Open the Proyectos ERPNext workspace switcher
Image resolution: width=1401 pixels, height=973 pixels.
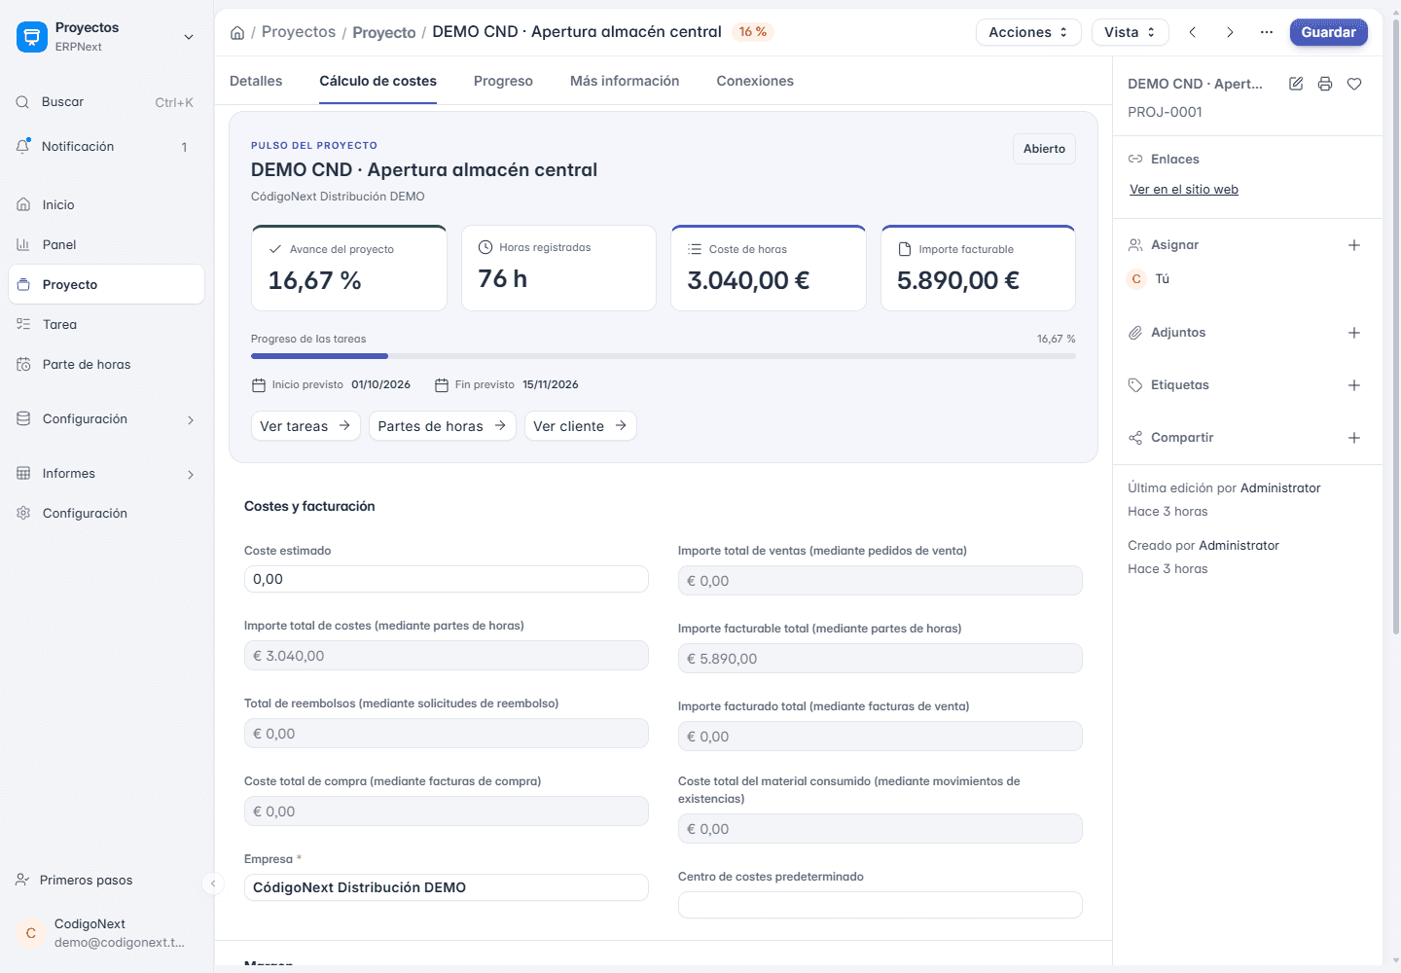click(106, 37)
